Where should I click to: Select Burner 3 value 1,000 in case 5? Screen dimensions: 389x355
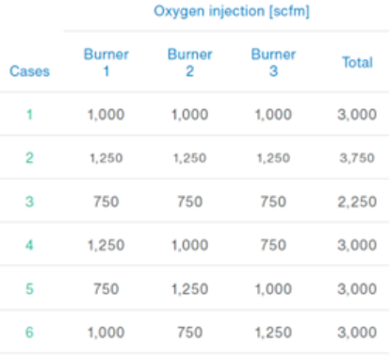point(273,288)
